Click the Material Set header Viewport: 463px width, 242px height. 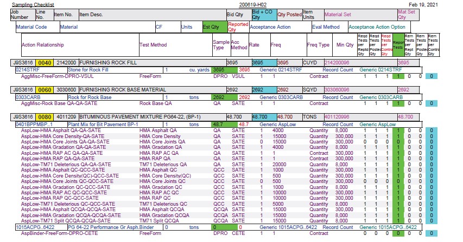pyautogui.click(x=338, y=15)
